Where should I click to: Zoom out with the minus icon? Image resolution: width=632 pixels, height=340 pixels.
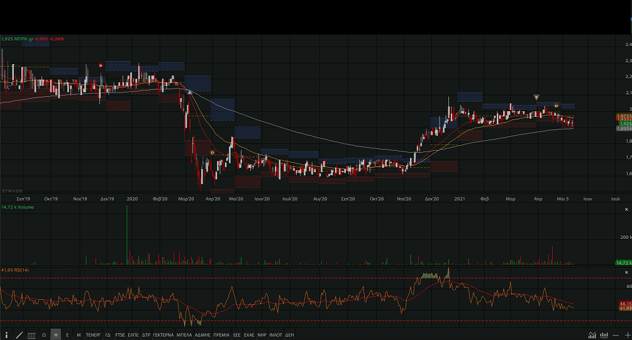pyautogui.click(x=616, y=335)
